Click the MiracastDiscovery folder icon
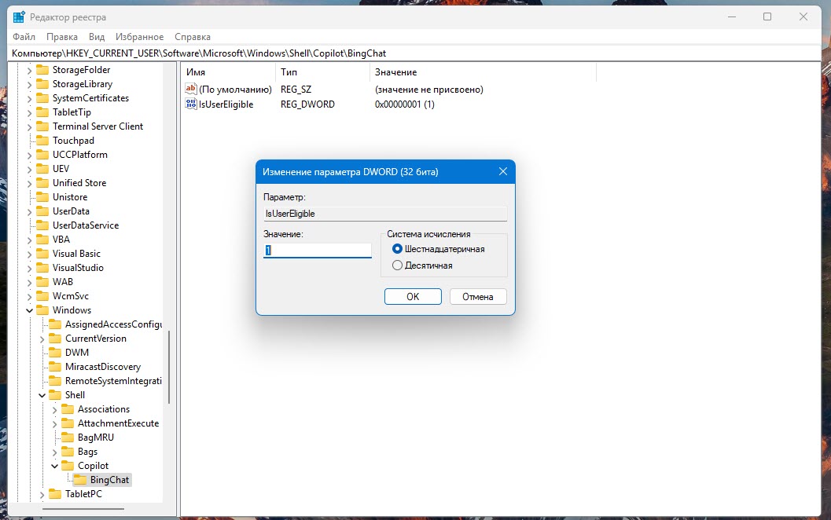831x520 pixels. pyautogui.click(x=54, y=367)
